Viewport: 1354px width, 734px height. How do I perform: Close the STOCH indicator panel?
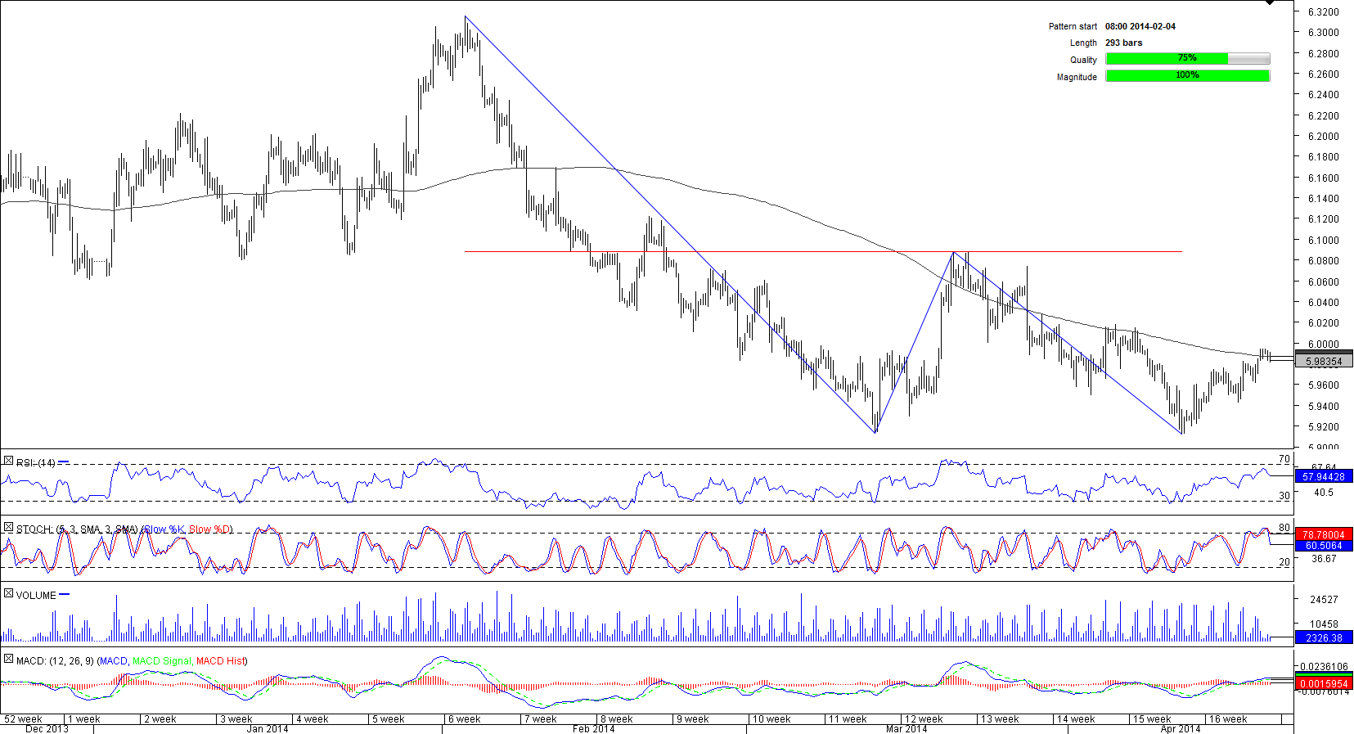[x=8, y=528]
